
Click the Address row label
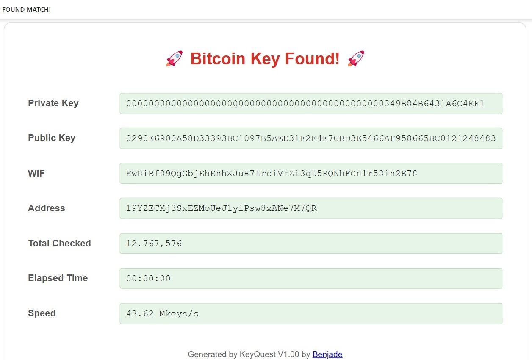(46, 208)
